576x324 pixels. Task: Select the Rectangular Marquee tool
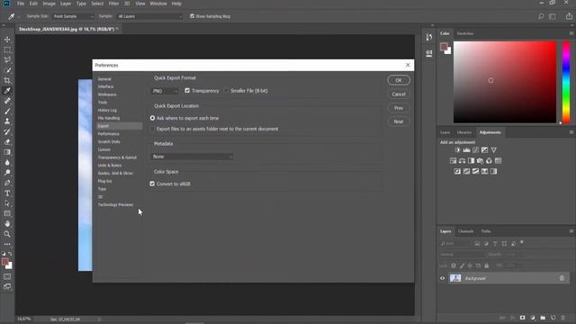pos(7,49)
